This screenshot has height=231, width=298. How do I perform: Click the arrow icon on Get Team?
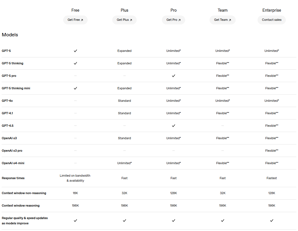(x=230, y=20)
